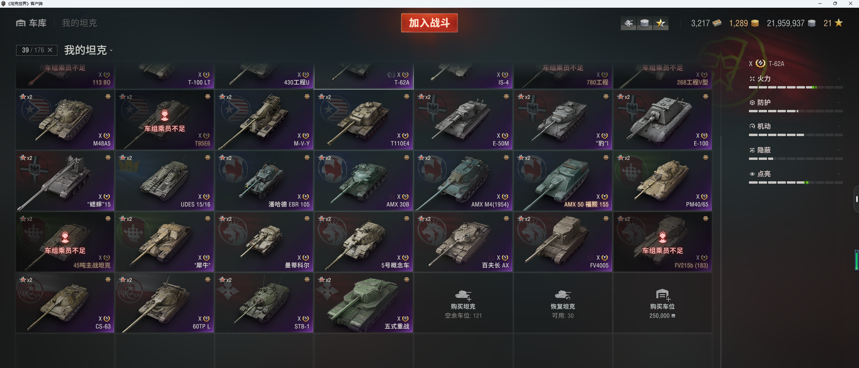Select the E-100 tank card
Screen dimensions: 859x368
pos(662,119)
